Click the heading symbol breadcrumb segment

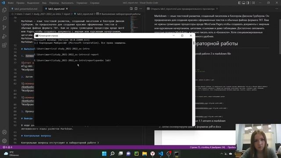(x=119, y=14)
